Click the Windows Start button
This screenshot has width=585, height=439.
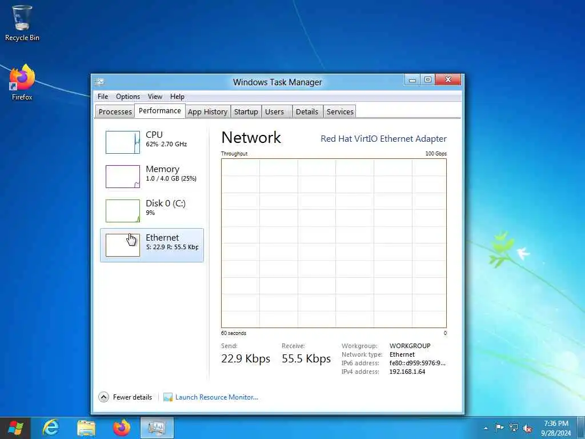[x=15, y=428]
